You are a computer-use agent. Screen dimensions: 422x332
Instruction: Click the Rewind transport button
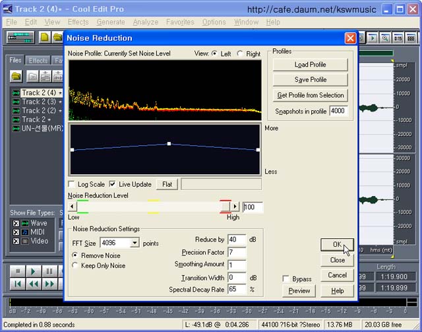point(34,284)
